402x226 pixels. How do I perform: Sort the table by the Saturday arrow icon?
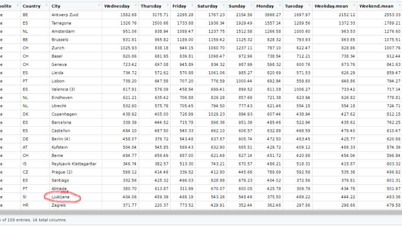pyautogui.click(x=222, y=6)
